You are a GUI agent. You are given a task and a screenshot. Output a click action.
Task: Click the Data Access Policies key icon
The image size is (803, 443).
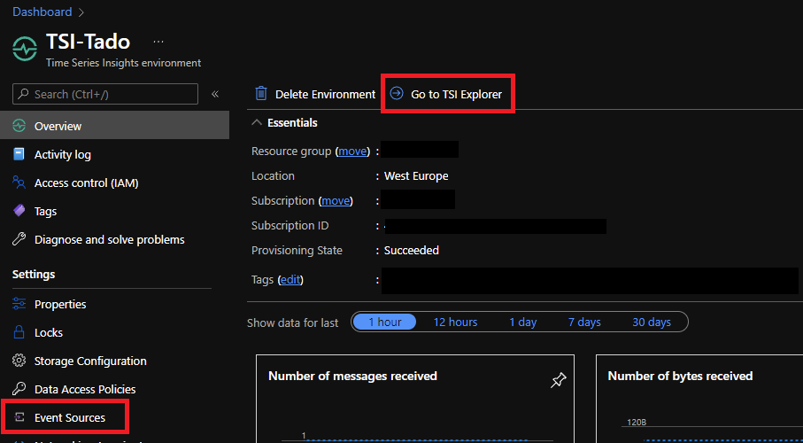(19, 389)
